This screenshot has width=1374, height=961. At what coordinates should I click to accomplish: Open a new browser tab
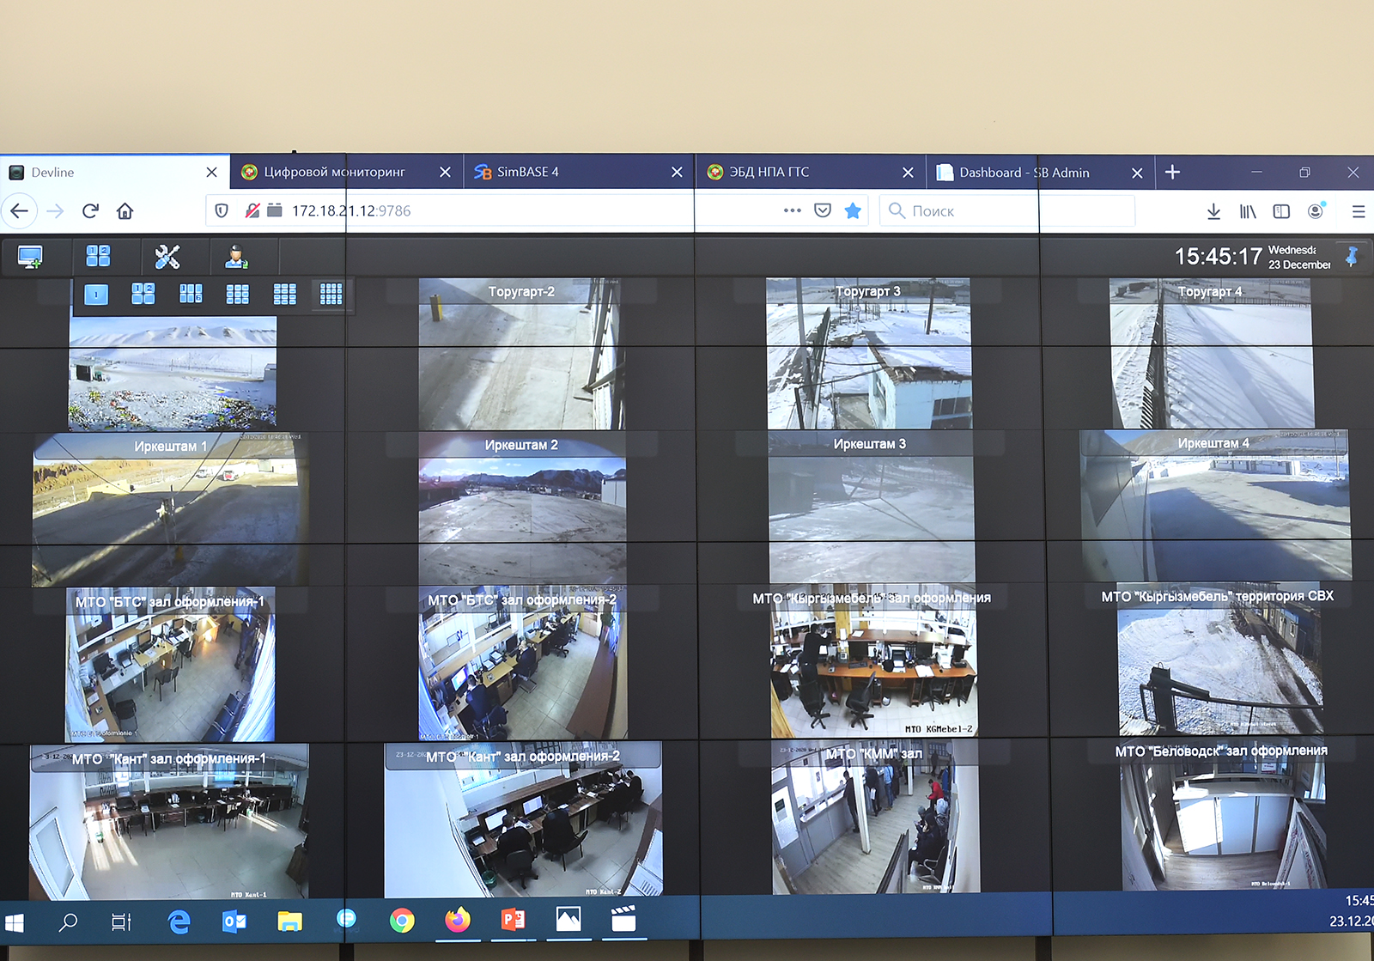coord(1172,173)
